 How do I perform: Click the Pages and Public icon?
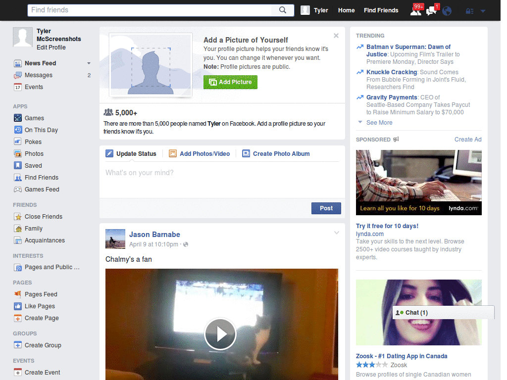pyautogui.click(x=18, y=267)
